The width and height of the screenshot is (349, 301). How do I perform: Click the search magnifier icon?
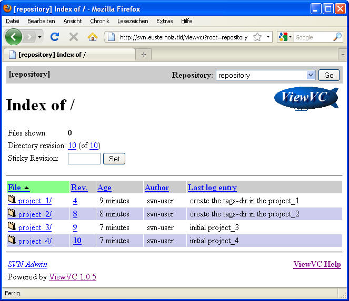pyautogui.click(x=337, y=37)
